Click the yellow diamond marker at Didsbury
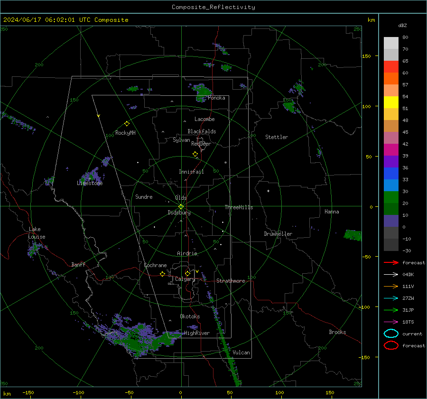Image resolution: width=427 pixels, height=399 pixels. [x=181, y=207]
